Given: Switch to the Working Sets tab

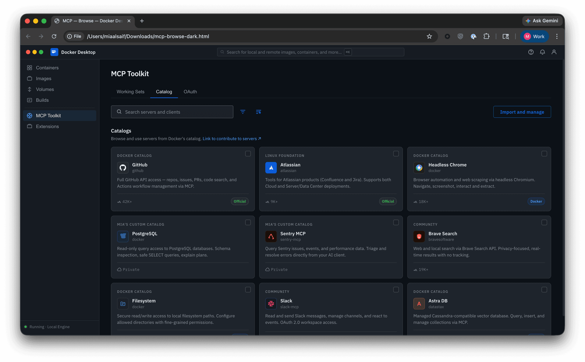Looking at the screenshot, I should coord(130,92).
